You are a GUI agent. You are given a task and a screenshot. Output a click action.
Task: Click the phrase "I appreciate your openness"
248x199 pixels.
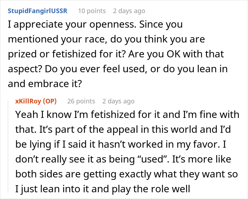coord(72,24)
